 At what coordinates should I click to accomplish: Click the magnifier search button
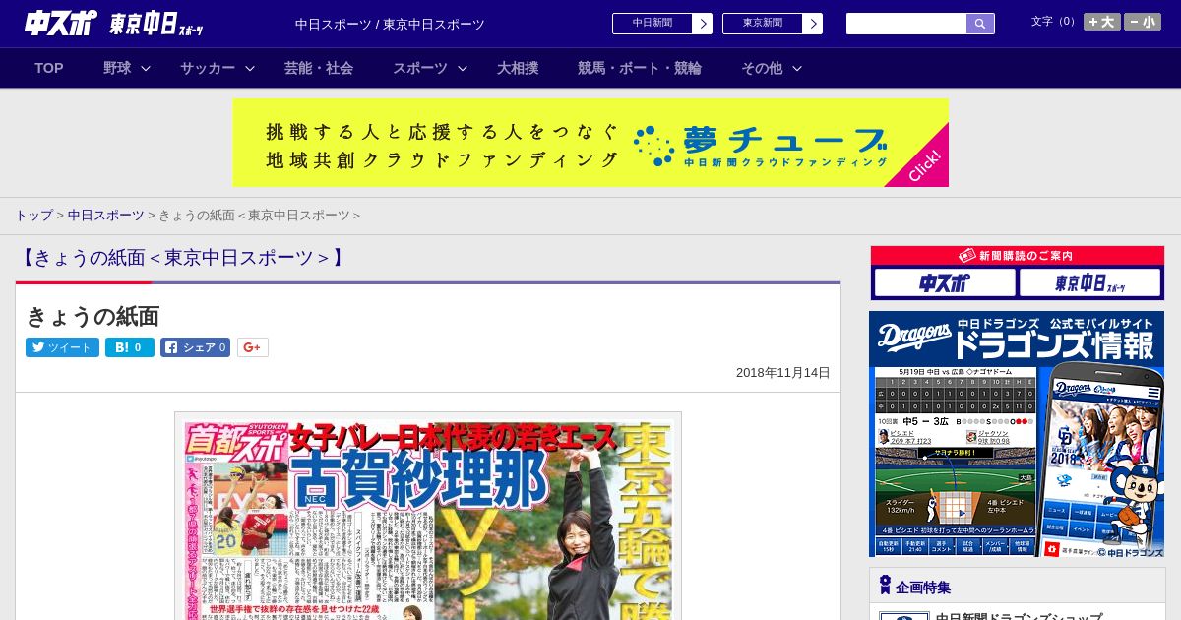(x=980, y=24)
